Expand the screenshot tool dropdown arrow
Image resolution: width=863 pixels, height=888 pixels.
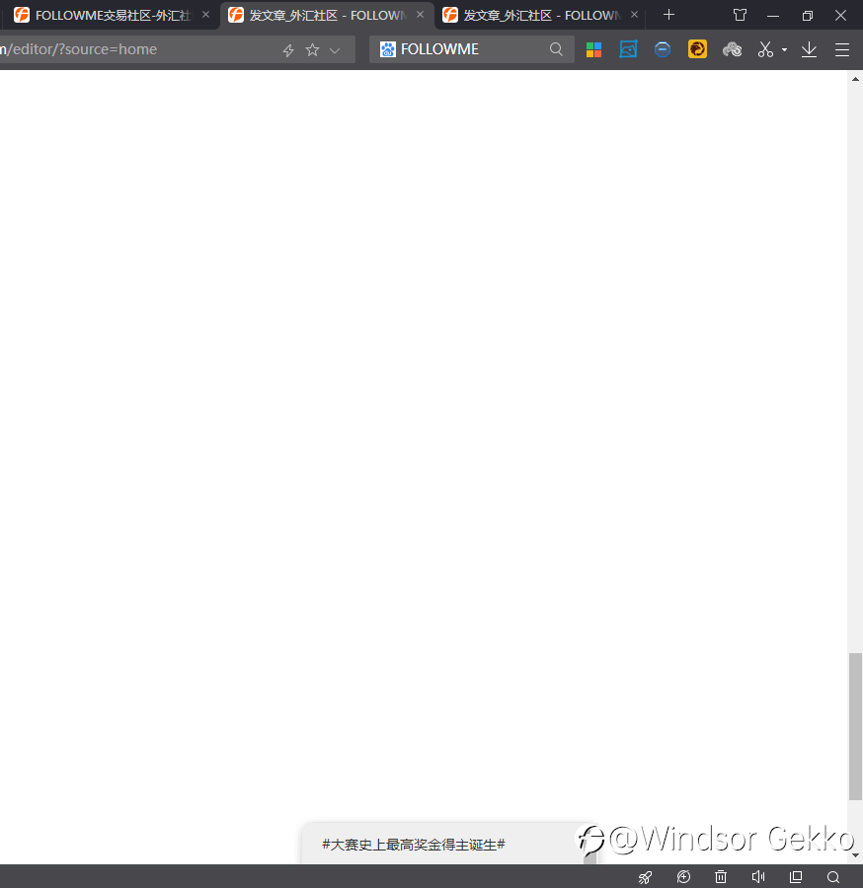coord(784,50)
